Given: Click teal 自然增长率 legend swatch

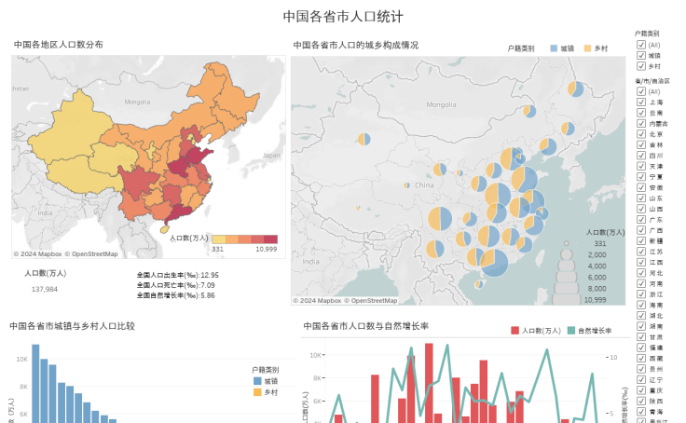Looking at the screenshot, I should tap(571, 330).
